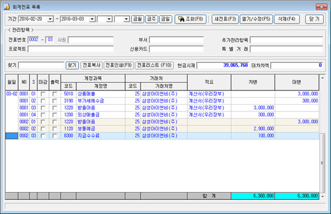Toggle the 출력 checkbox on row 0002 01
331x214 pixels.
click(x=55, y=122)
